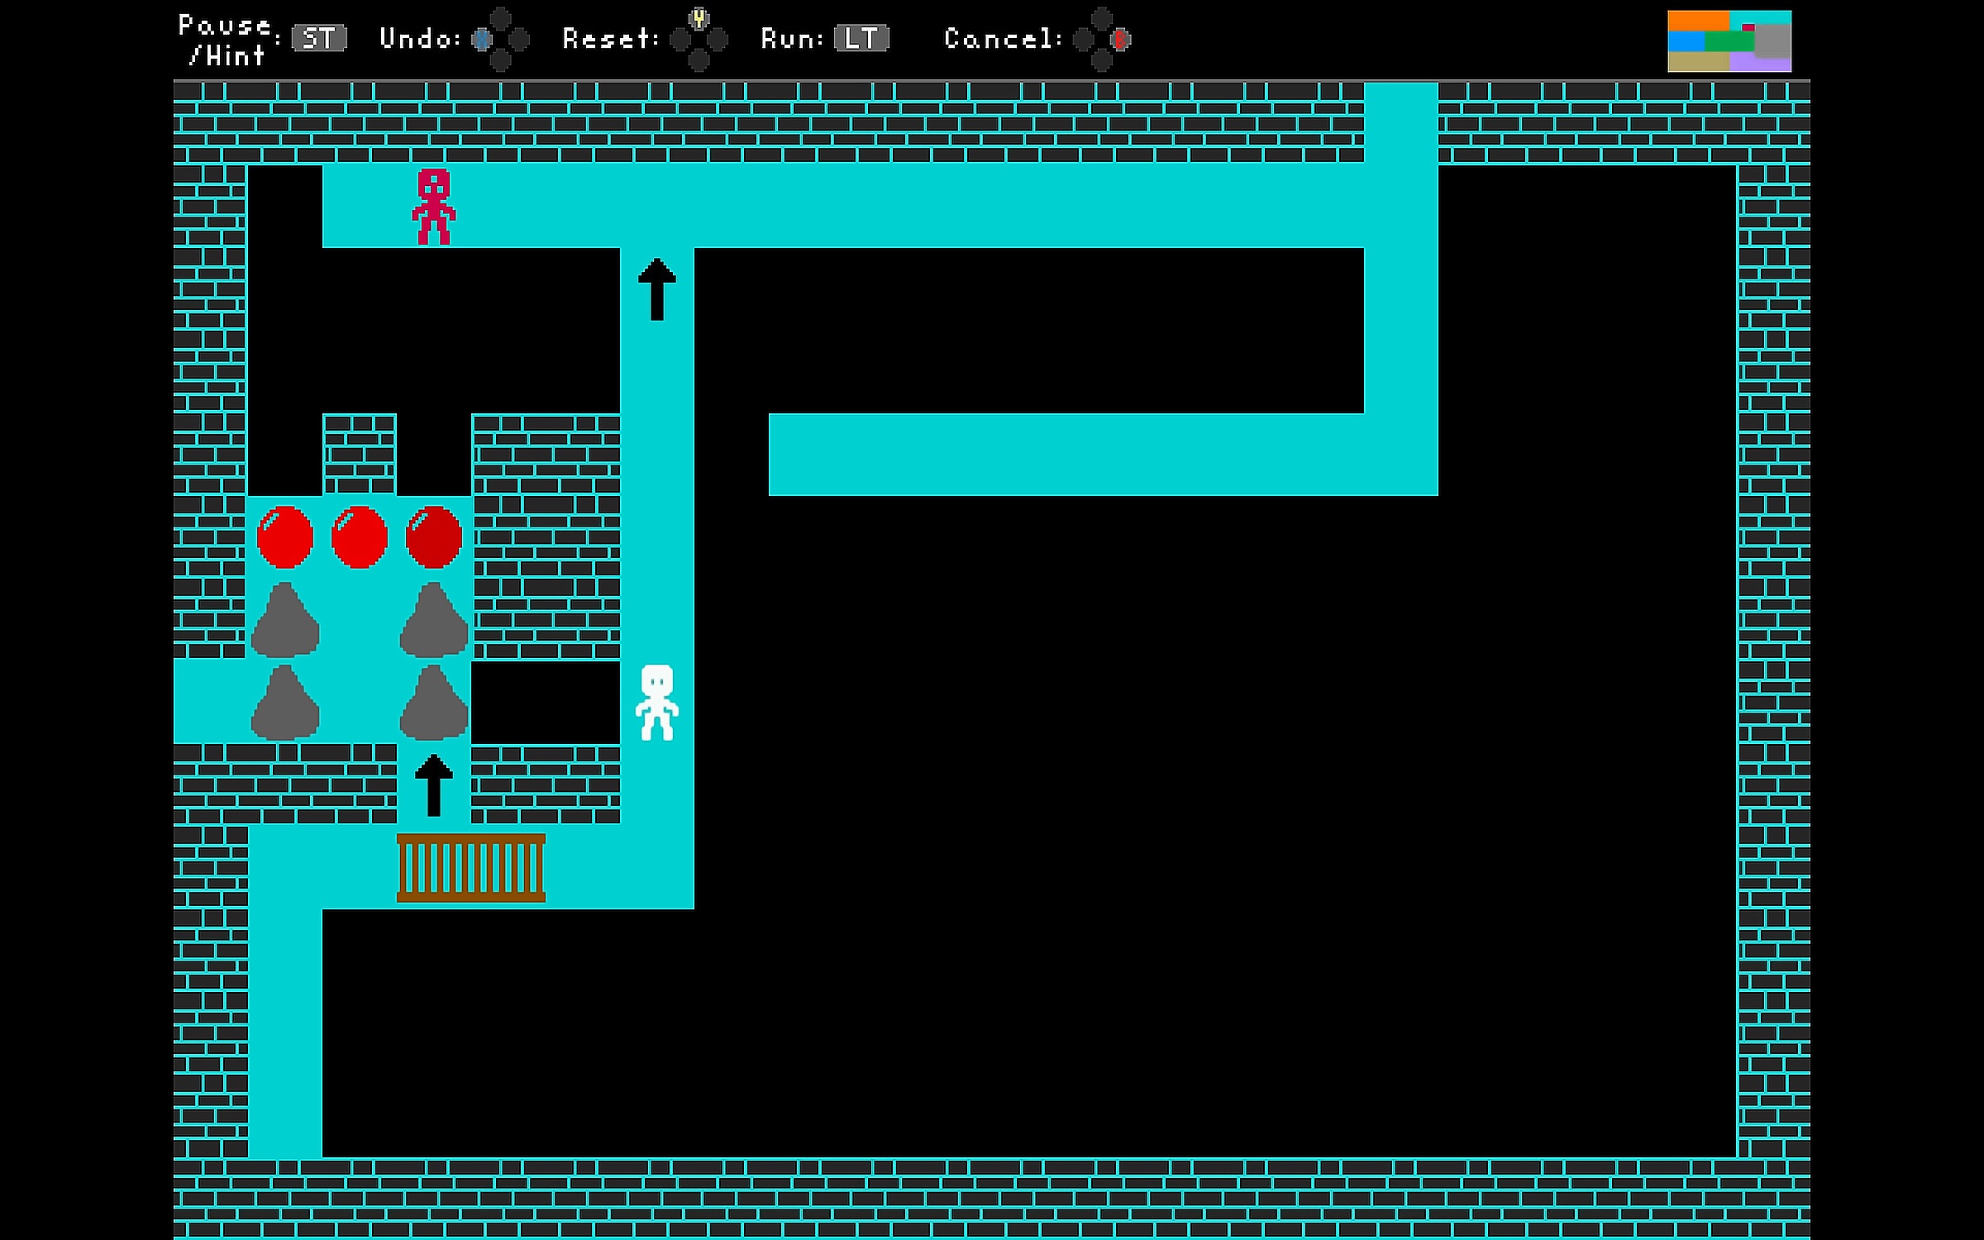Screen dimensions: 1984x1240
Task: Click the top-left gray rock
Action: pos(285,620)
